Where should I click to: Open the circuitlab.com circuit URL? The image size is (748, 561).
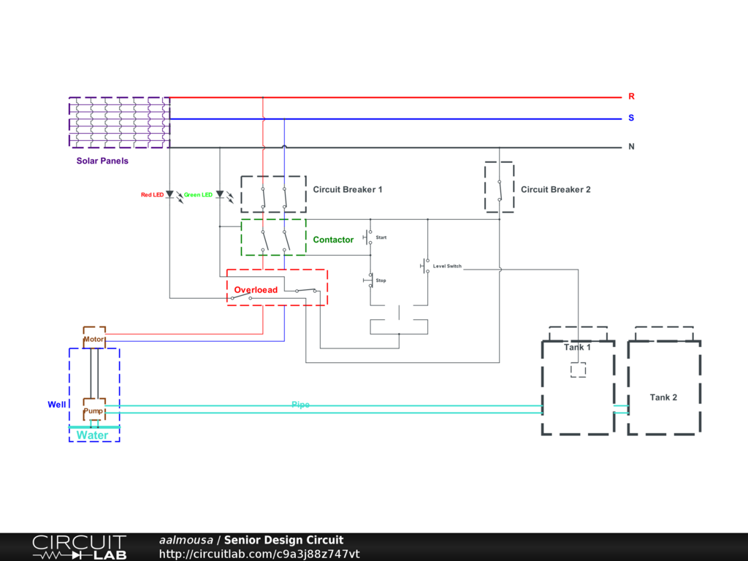click(x=259, y=554)
